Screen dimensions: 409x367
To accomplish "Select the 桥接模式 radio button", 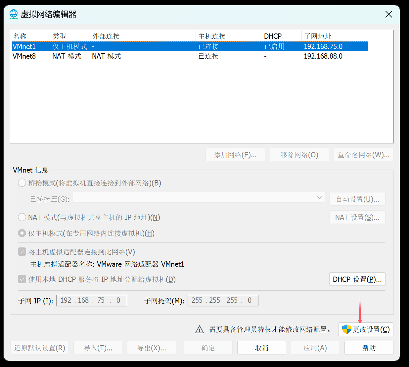I will tap(22, 183).
